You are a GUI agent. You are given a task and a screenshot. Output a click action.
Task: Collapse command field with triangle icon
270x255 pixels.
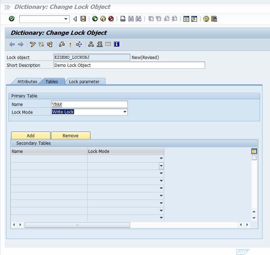[75, 19]
